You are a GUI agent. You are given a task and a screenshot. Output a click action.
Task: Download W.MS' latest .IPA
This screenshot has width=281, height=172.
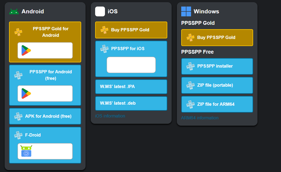pyautogui.click(x=131, y=87)
